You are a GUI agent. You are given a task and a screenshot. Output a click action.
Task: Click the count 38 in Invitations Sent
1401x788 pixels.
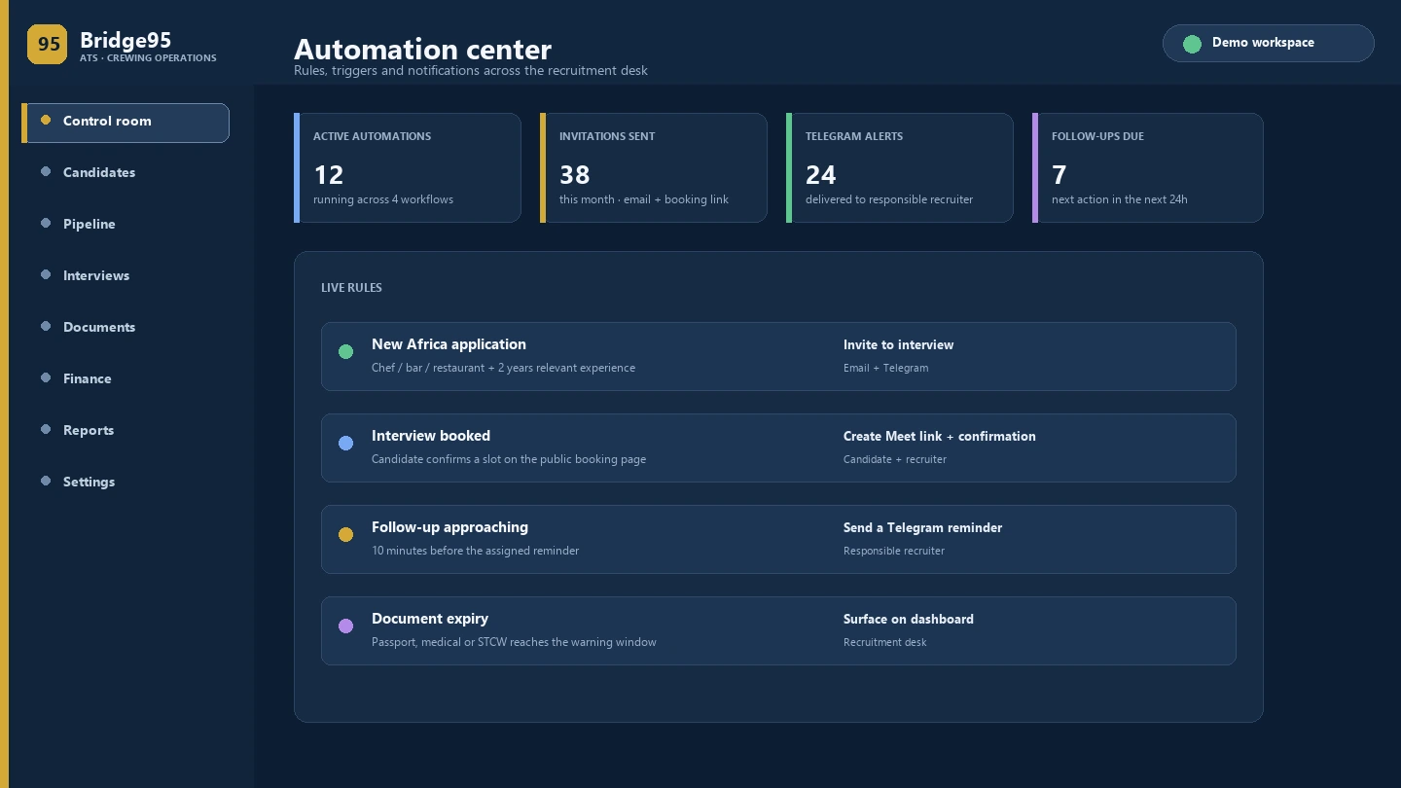(574, 175)
